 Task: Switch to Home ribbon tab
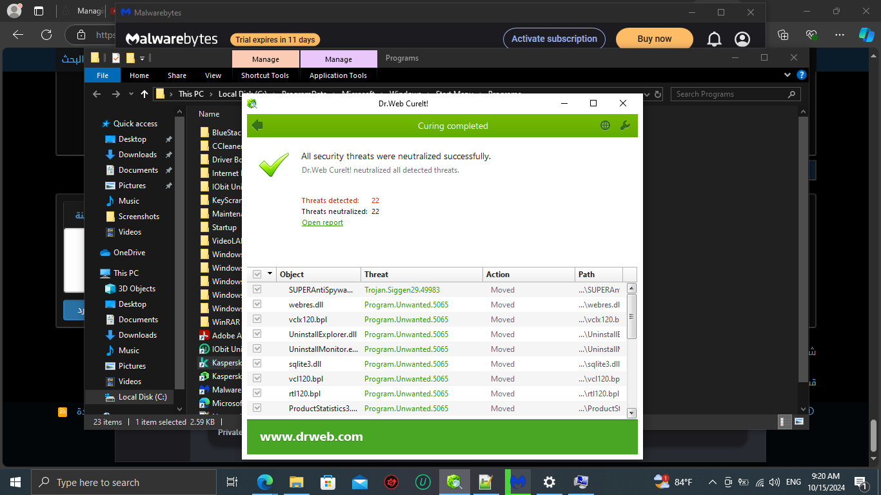click(139, 75)
